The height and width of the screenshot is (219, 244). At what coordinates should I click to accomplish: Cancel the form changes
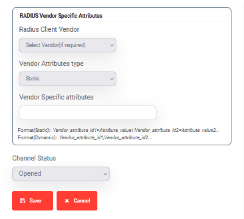(77, 201)
